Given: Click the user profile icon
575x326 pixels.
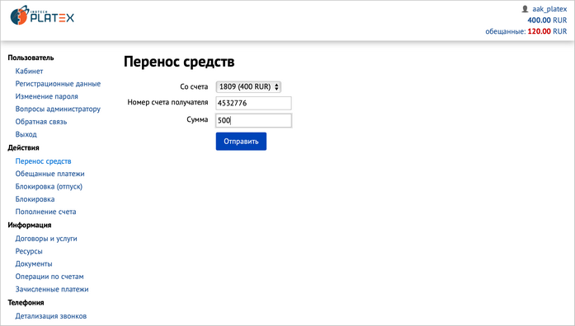Looking at the screenshot, I should point(525,9).
